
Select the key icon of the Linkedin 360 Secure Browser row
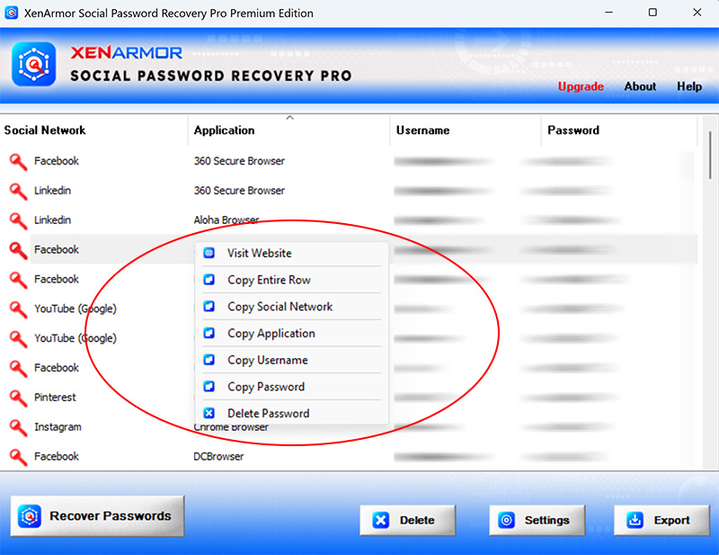point(18,192)
